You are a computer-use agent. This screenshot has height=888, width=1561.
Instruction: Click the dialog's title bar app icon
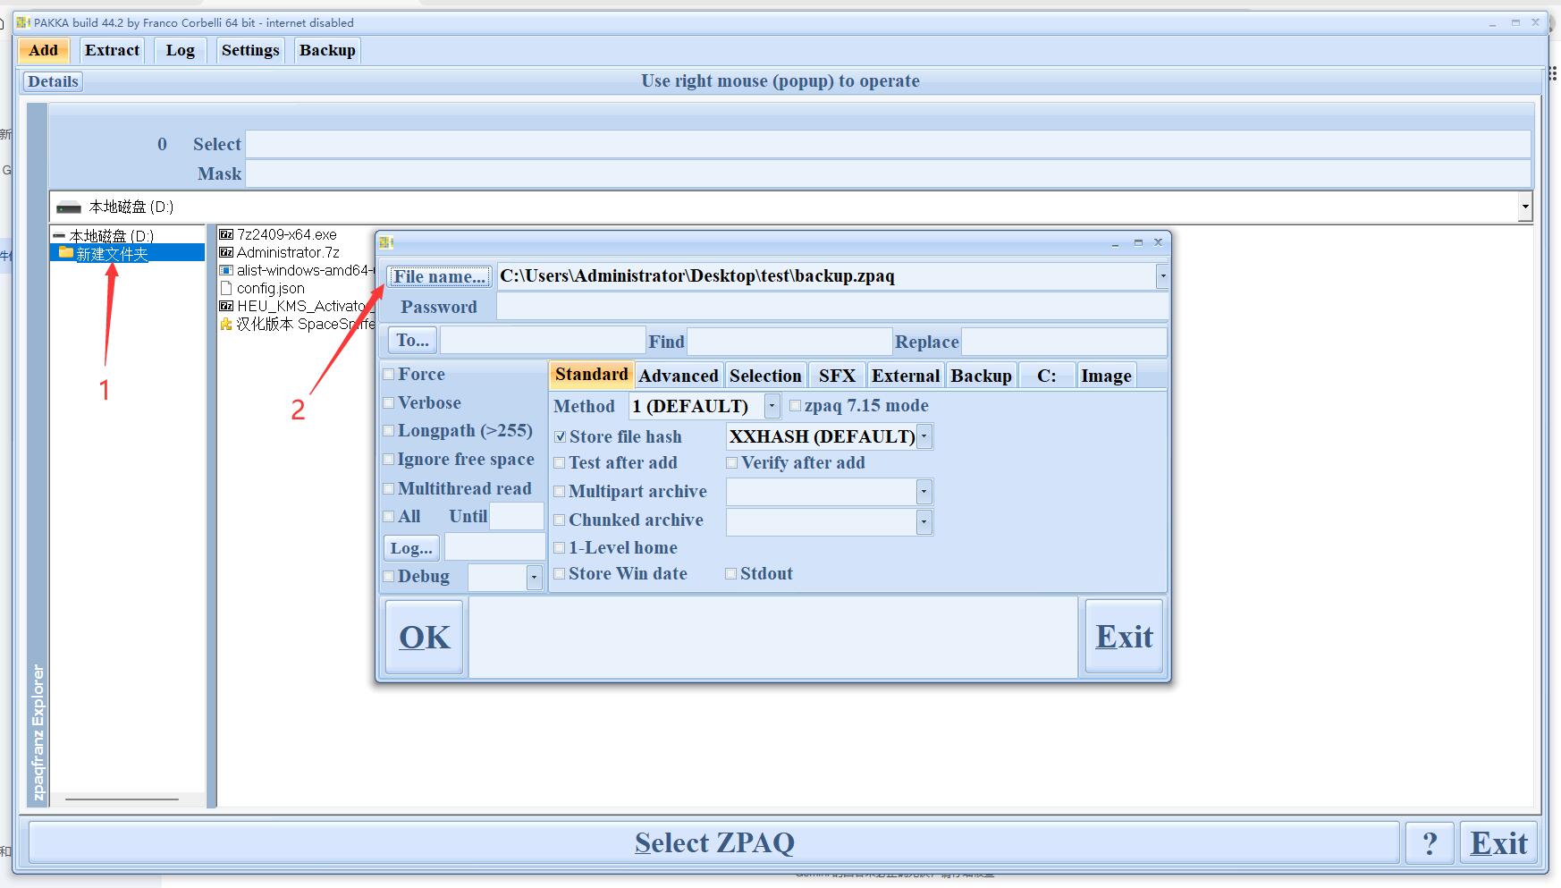pyautogui.click(x=386, y=242)
